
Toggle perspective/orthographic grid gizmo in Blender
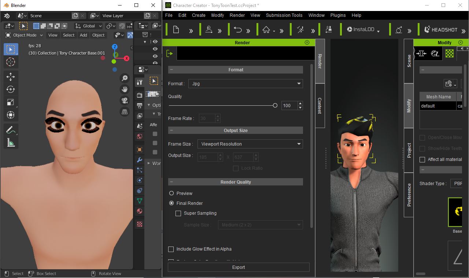(125, 112)
